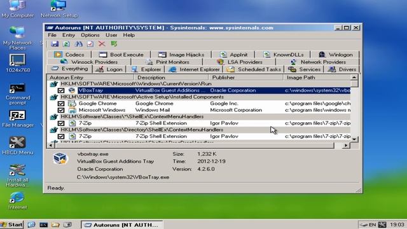Switch to the Services tab
The width and height of the screenshot is (407, 229).
click(305, 69)
